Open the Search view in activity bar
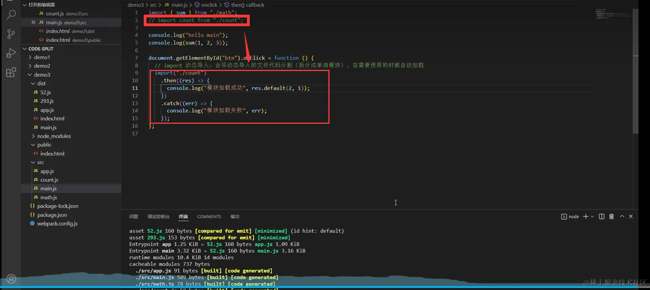The height and width of the screenshot is (290, 650). point(11,15)
